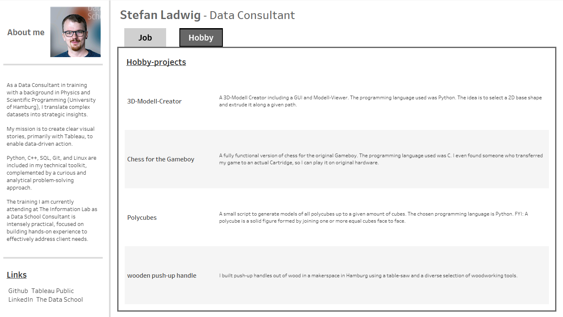
Task: Select the wooden push-up handle project
Action: 162,276
